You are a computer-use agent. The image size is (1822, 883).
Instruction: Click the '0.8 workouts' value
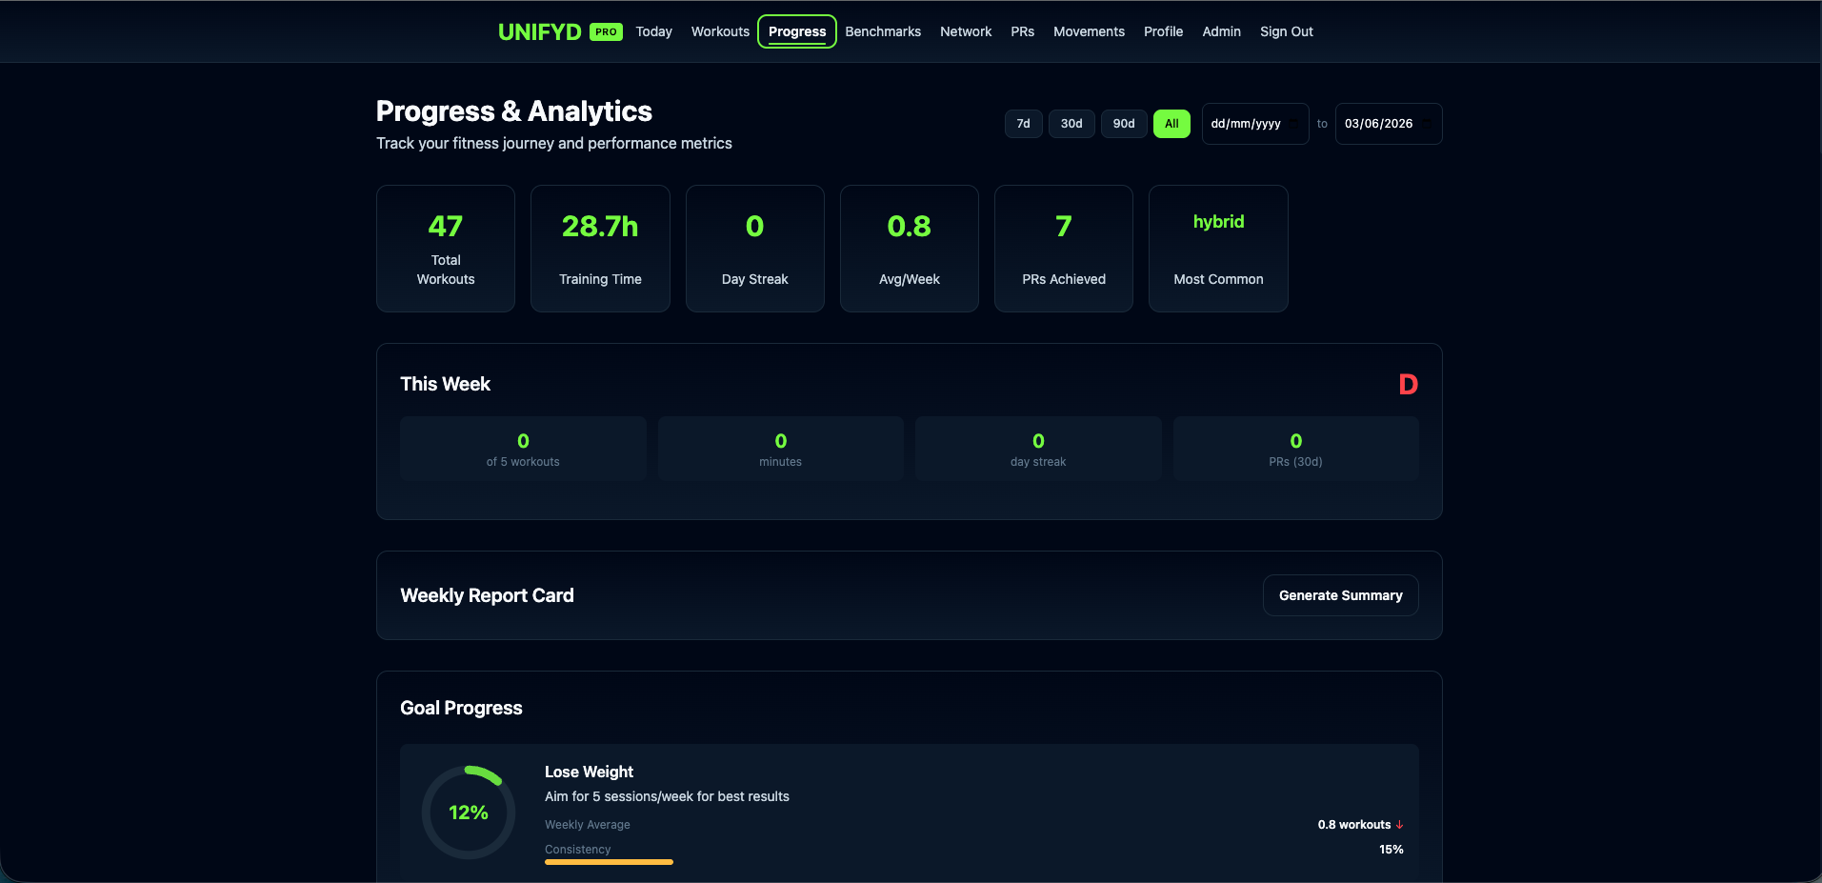(1354, 825)
